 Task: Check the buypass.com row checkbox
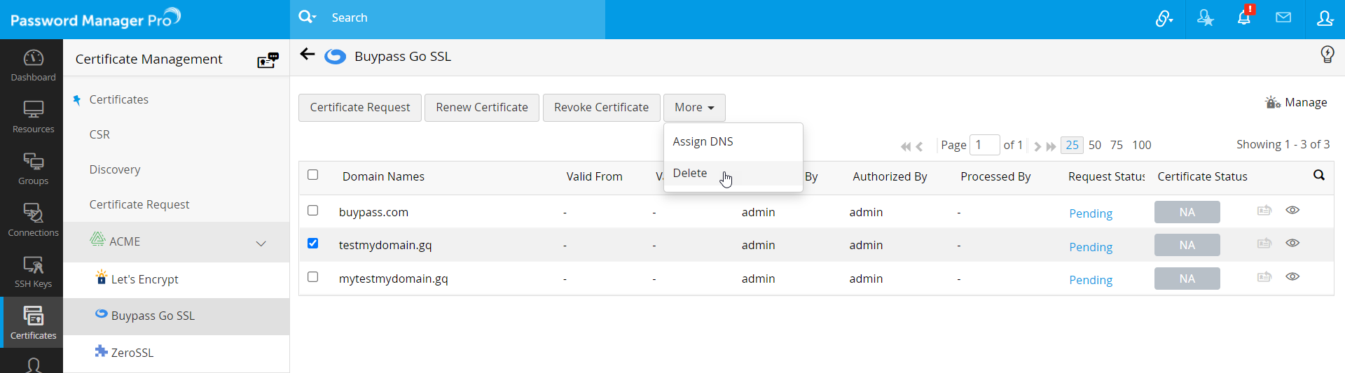313,211
